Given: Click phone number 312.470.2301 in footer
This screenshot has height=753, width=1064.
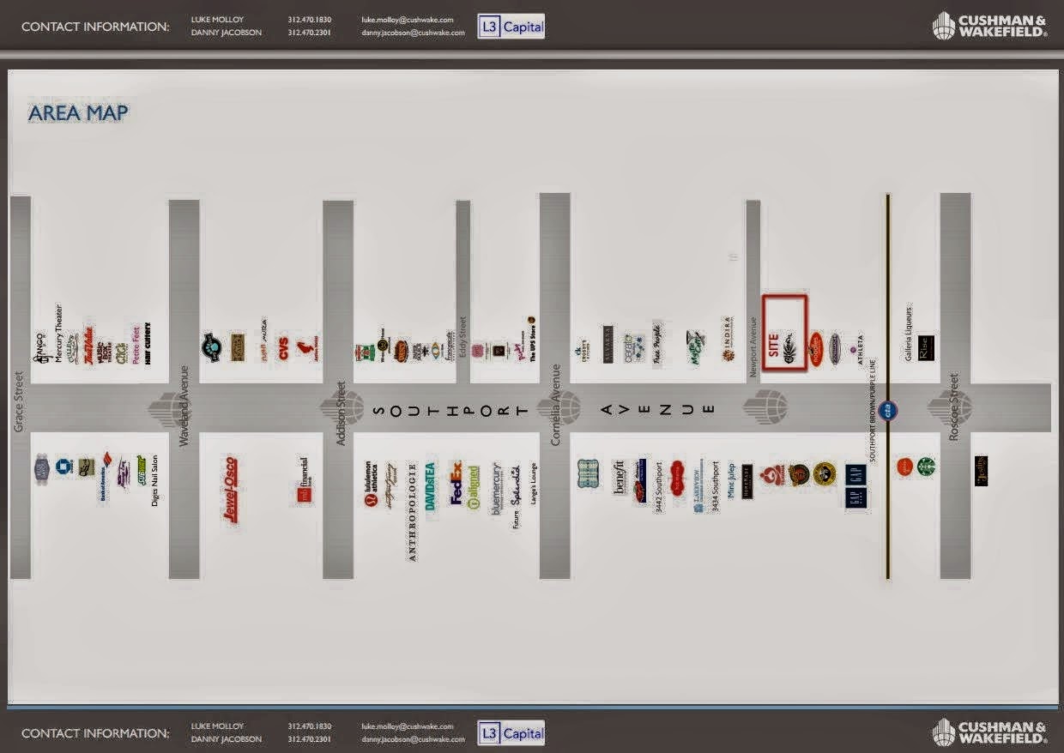Looking at the screenshot, I should point(310,739).
